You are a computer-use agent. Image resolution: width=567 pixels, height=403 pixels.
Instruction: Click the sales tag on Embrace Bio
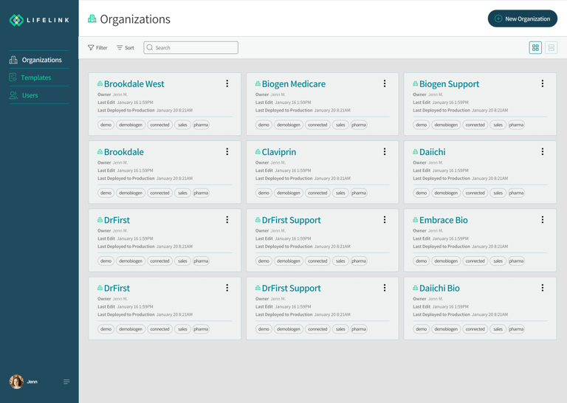click(x=498, y=261)
